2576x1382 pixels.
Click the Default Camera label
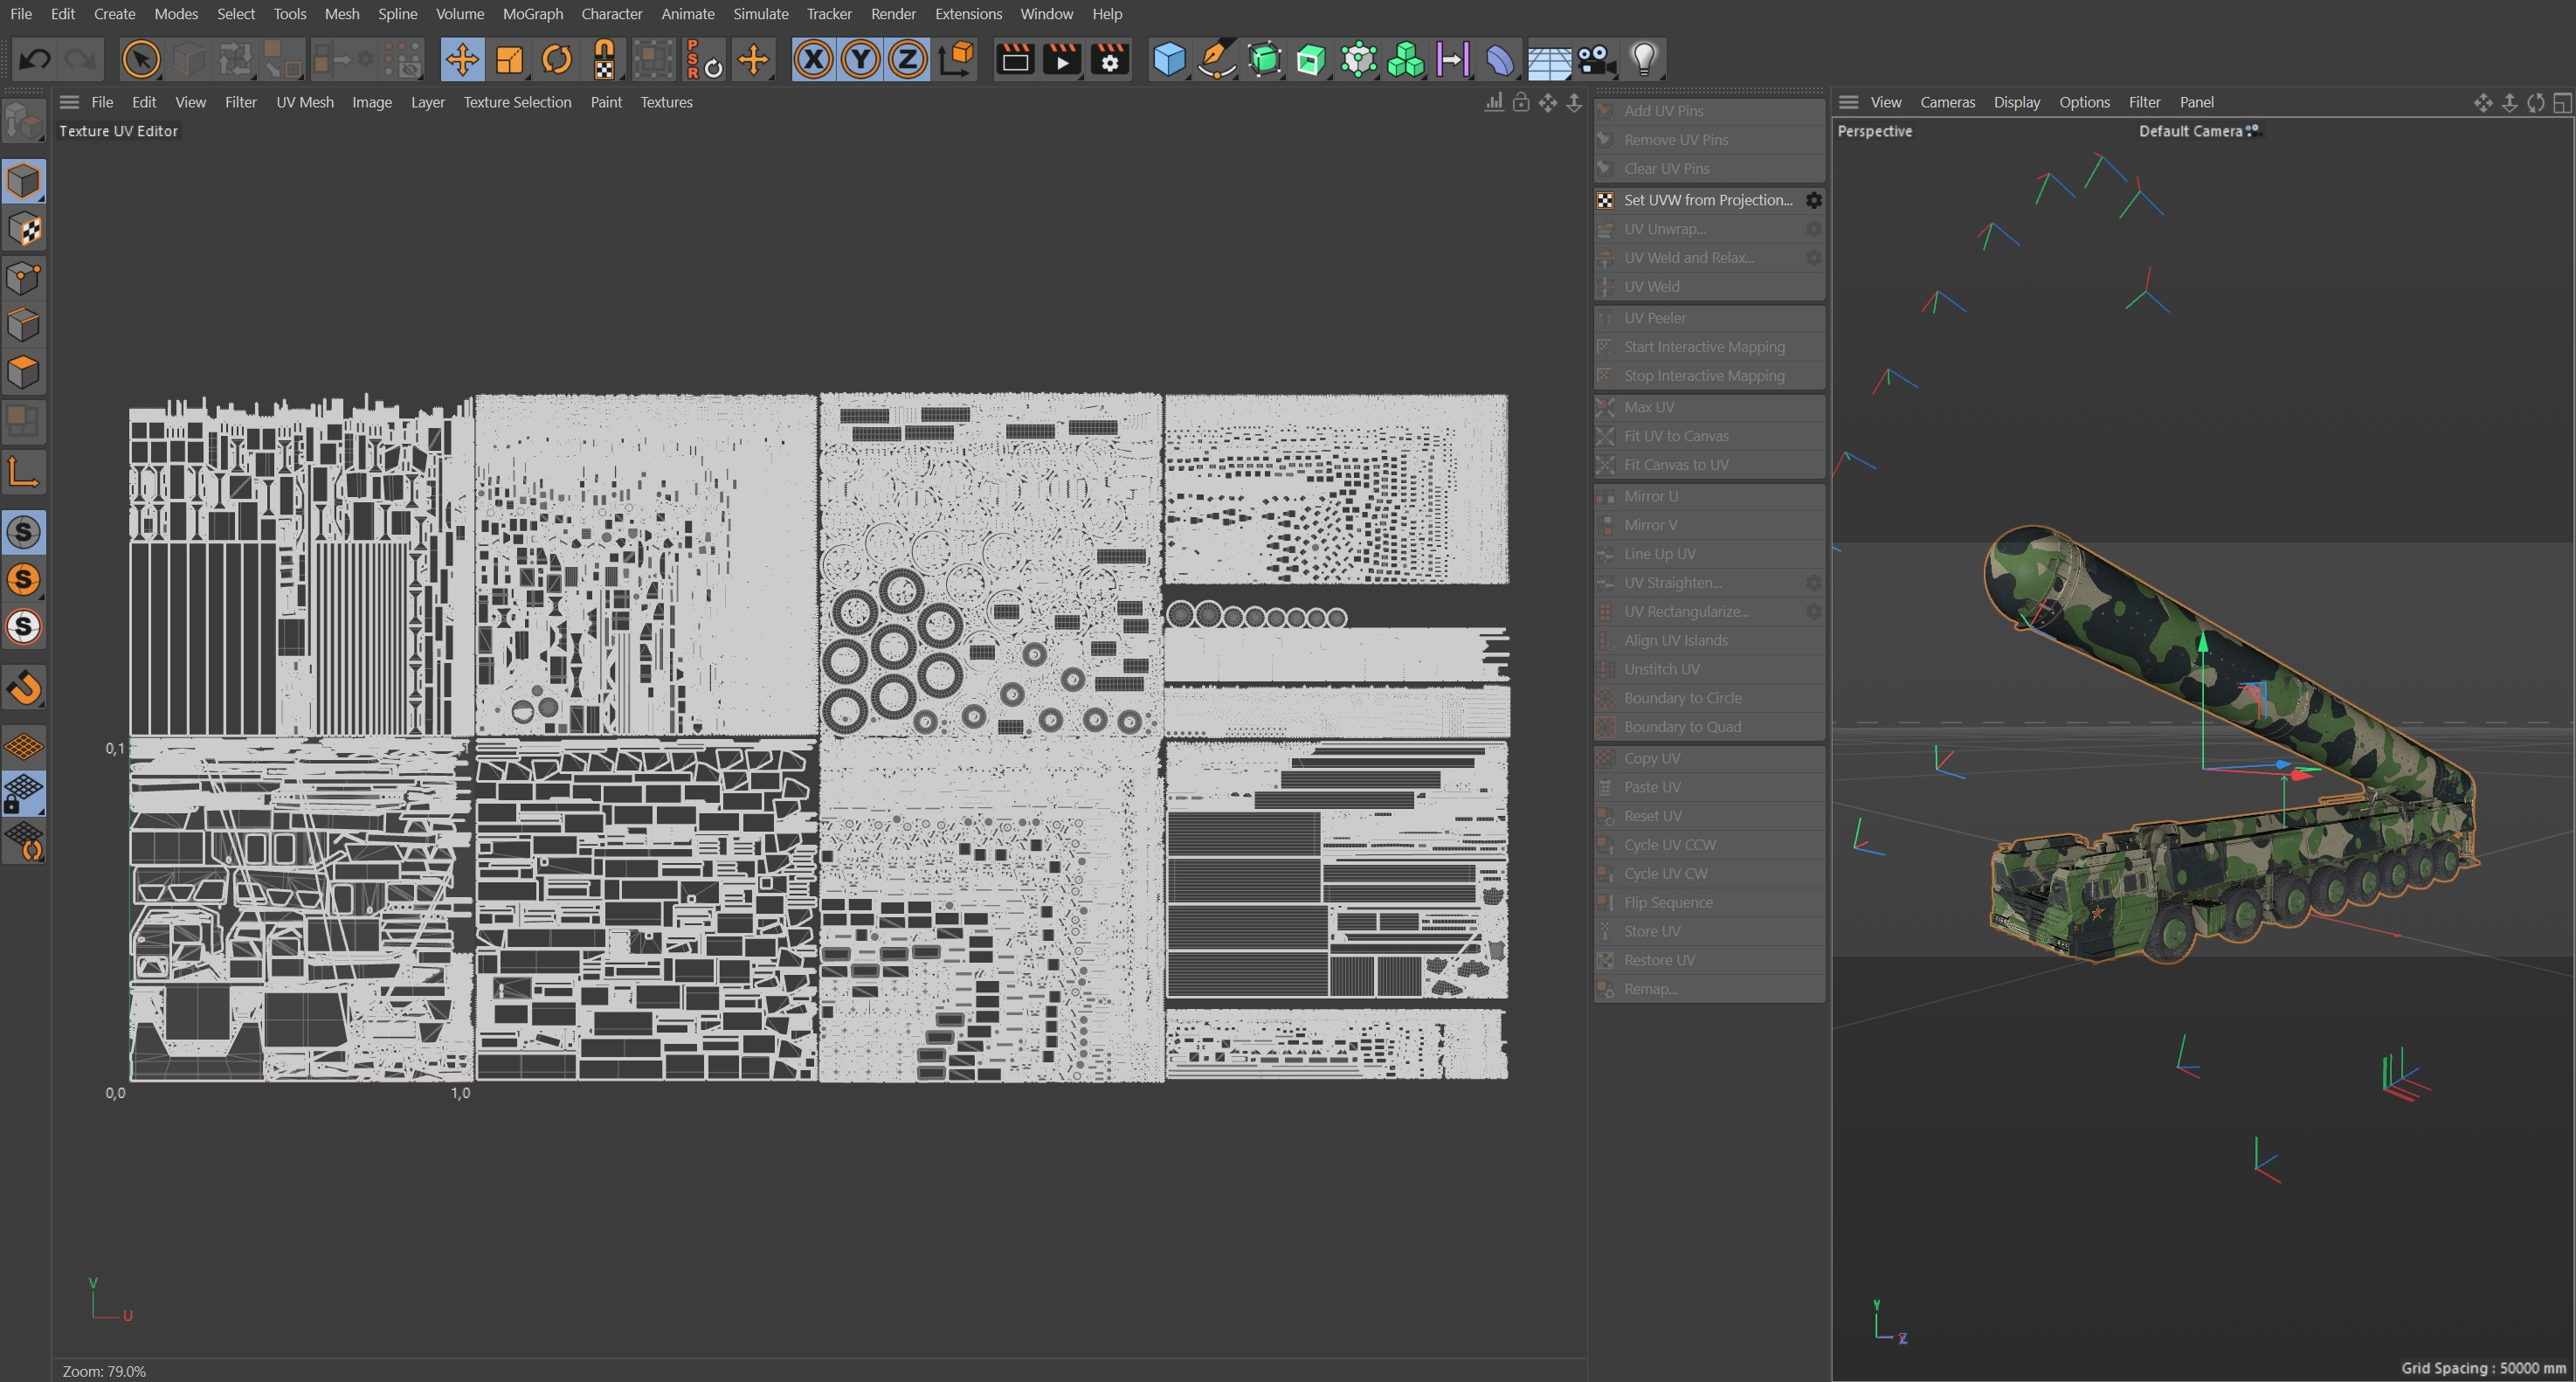[x=2189, y=131]
